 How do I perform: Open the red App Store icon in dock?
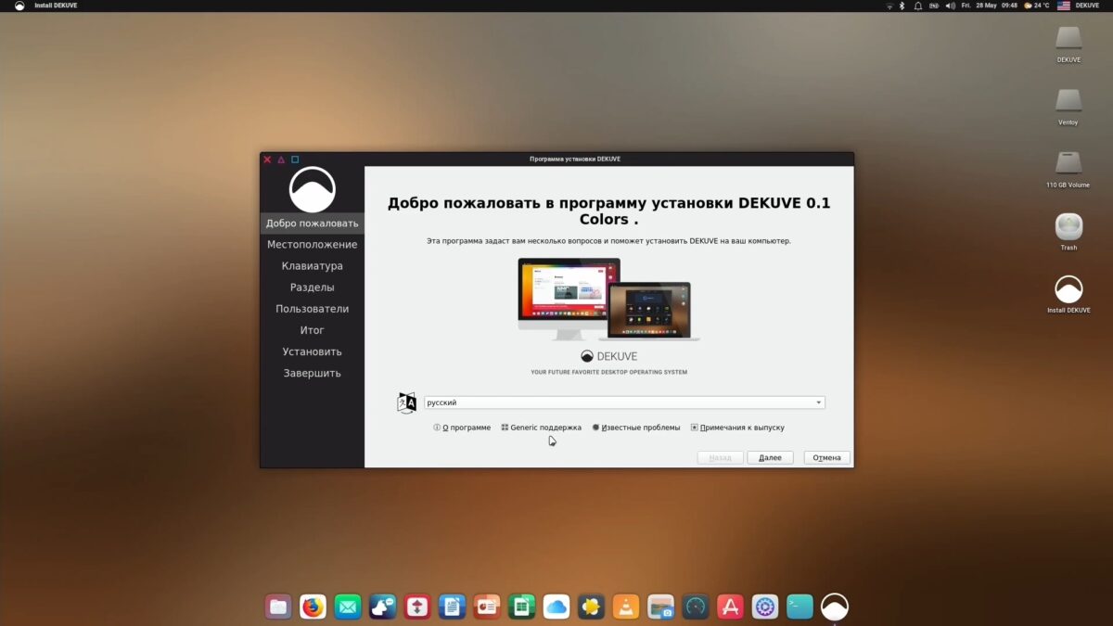[x=730, y=607]
